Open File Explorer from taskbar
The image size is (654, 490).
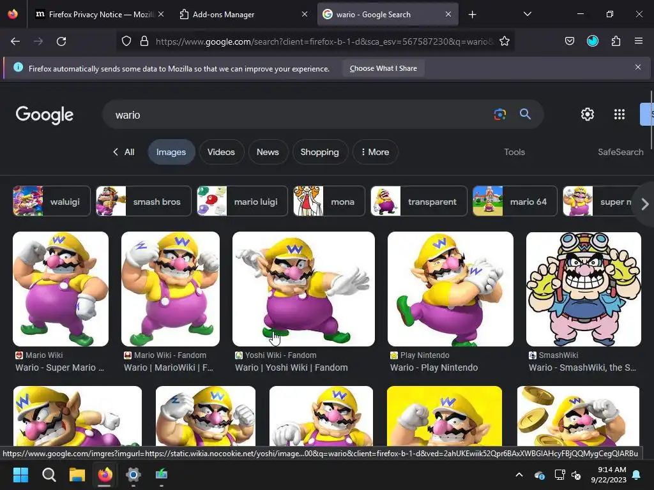[x=77, y=475]
